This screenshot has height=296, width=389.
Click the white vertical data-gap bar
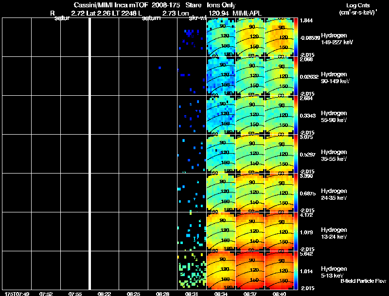(x=90, y=154)
